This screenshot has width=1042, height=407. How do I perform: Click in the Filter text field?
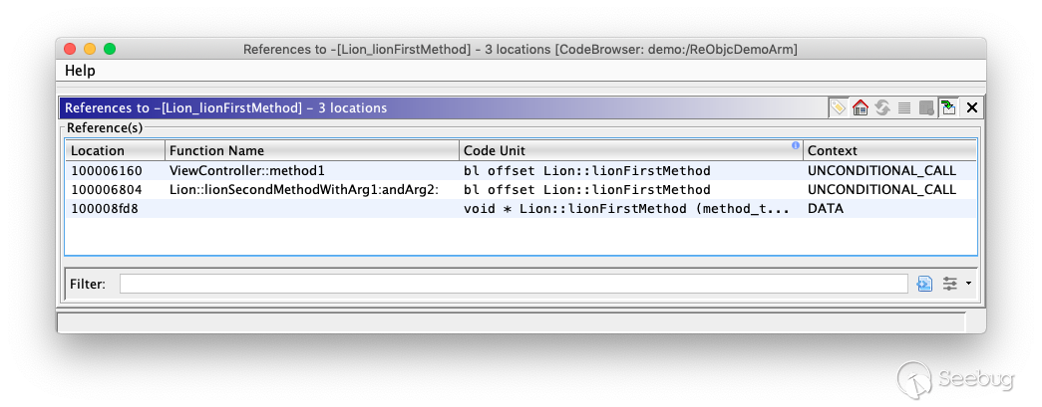tap(513, 284)
